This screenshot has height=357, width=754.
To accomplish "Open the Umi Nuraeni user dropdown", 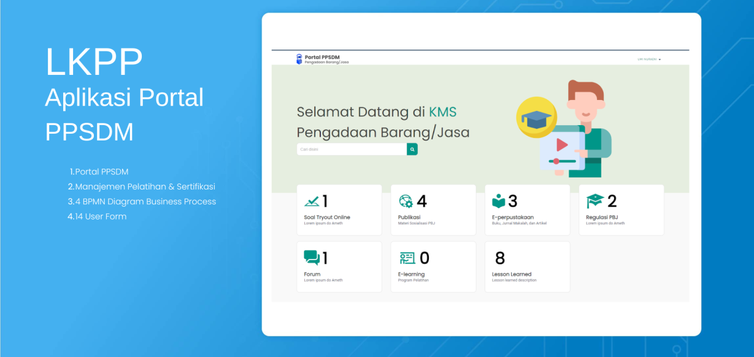I will click(x=649, y=60).
